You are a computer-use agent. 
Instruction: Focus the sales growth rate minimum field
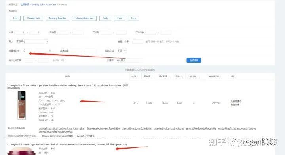(26, 51)
